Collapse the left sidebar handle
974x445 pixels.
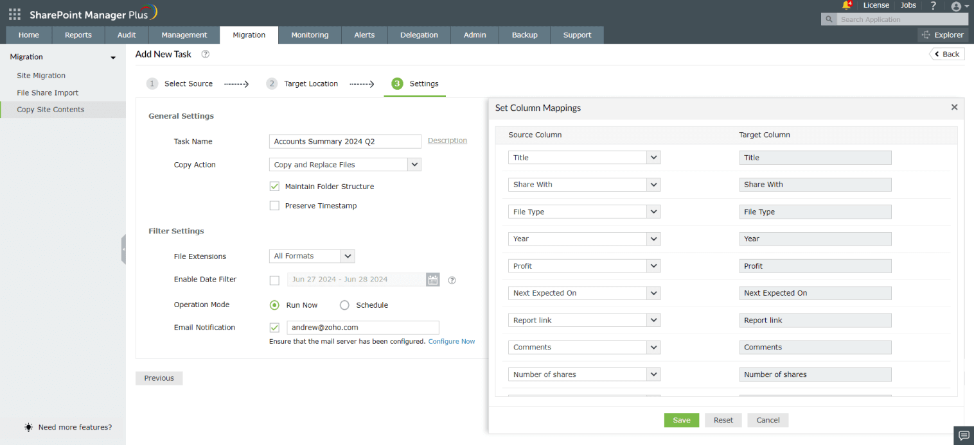[123, 249]
